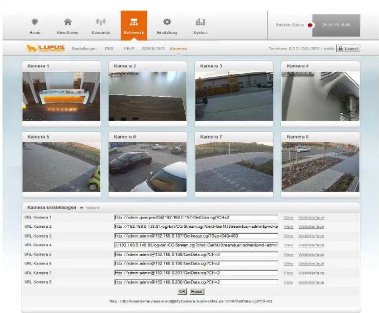This screenshot has height=313, width=379.
Task: Click View link for URL Kamera 3
Action: pos(288,236)
